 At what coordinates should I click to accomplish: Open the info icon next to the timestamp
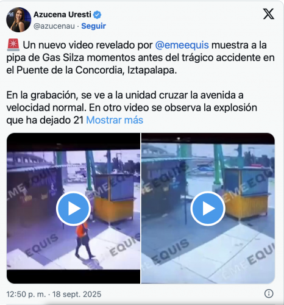pyautogui.click(x=269, y=293)
